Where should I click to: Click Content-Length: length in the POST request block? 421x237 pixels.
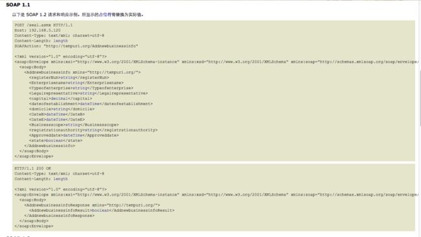click(41, 41)
